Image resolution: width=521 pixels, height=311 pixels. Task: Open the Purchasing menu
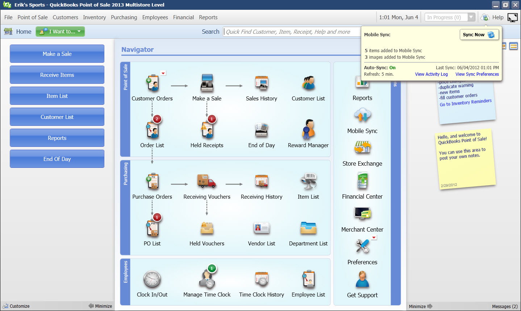(x=124, y=17)
